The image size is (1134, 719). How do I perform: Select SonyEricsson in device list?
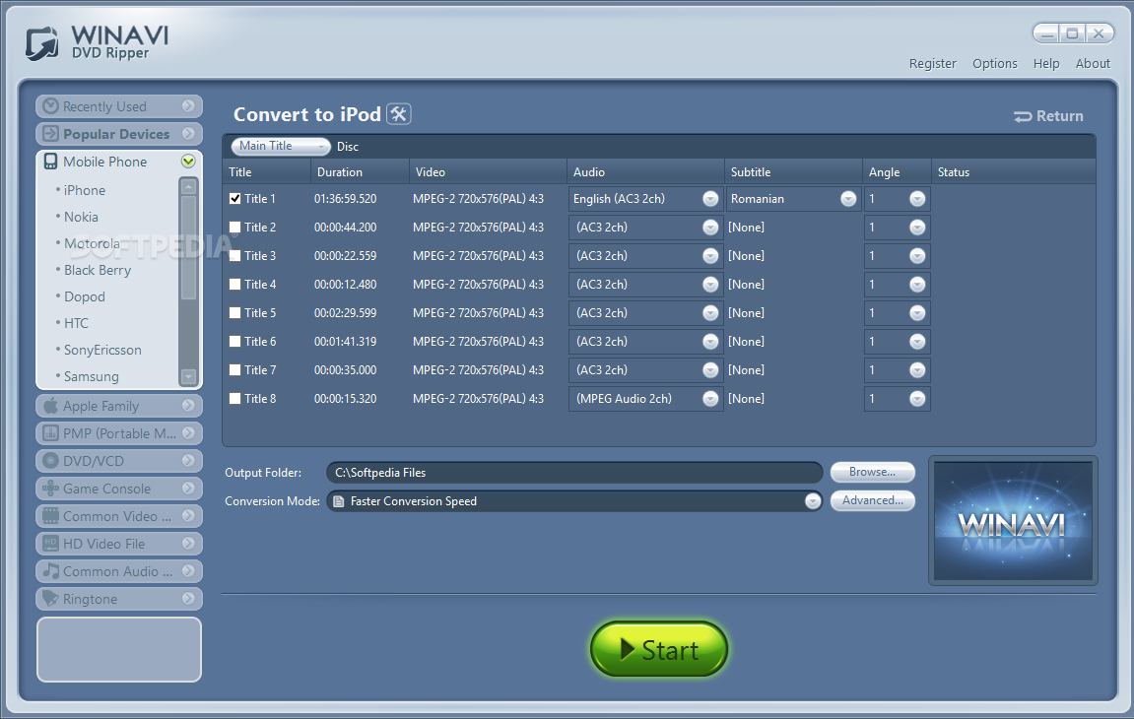pyautogui.click(x=102, y=350)
